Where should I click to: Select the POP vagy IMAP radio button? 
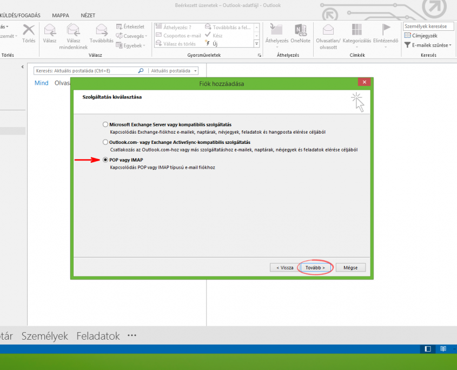(x=105, y=160)
